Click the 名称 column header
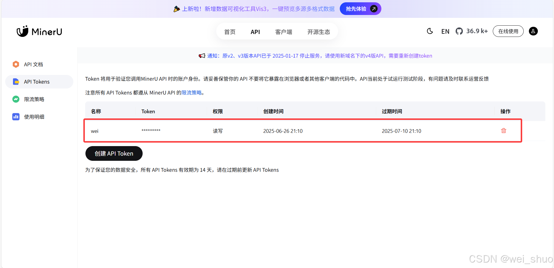The height and width of the screenshot is (268, 554). [x=96, y=112]
